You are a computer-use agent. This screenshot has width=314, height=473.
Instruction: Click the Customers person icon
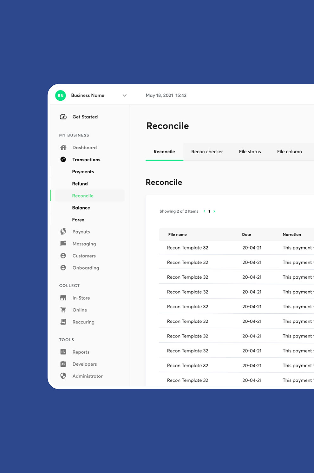pyautogui.click(x=63, y=256)
